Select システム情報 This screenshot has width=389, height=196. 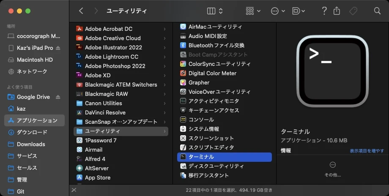(x=225, y=129)
